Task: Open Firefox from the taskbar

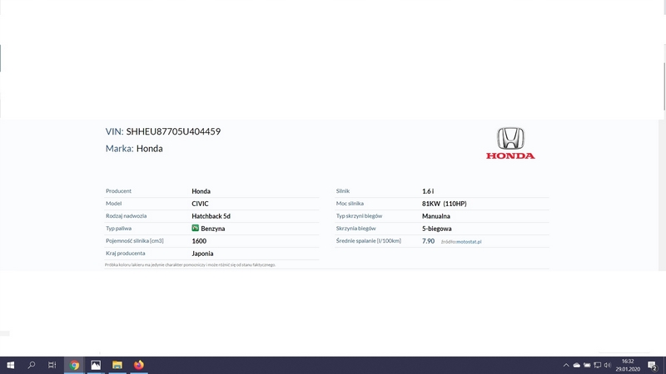Action: 139,365
